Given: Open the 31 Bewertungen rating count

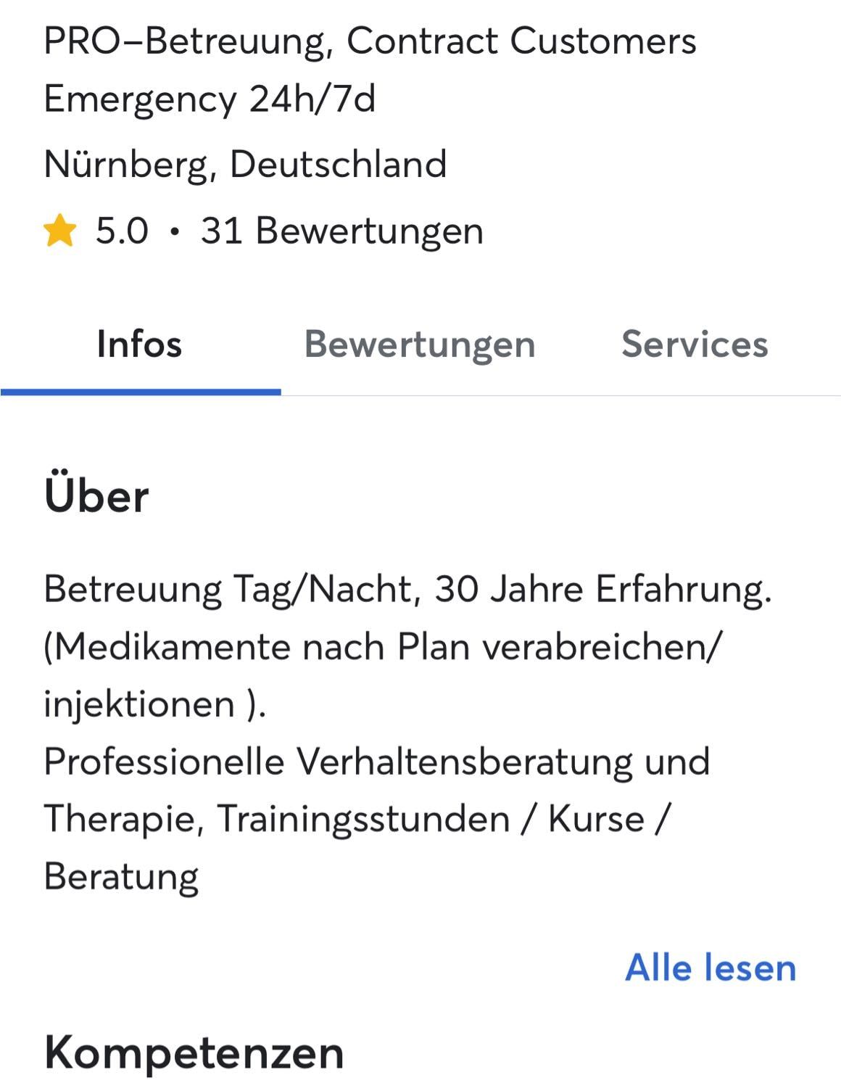Looking at the screenshot, I should point(342,231).
